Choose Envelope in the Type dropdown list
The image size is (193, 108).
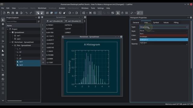(x=164, y=37)
